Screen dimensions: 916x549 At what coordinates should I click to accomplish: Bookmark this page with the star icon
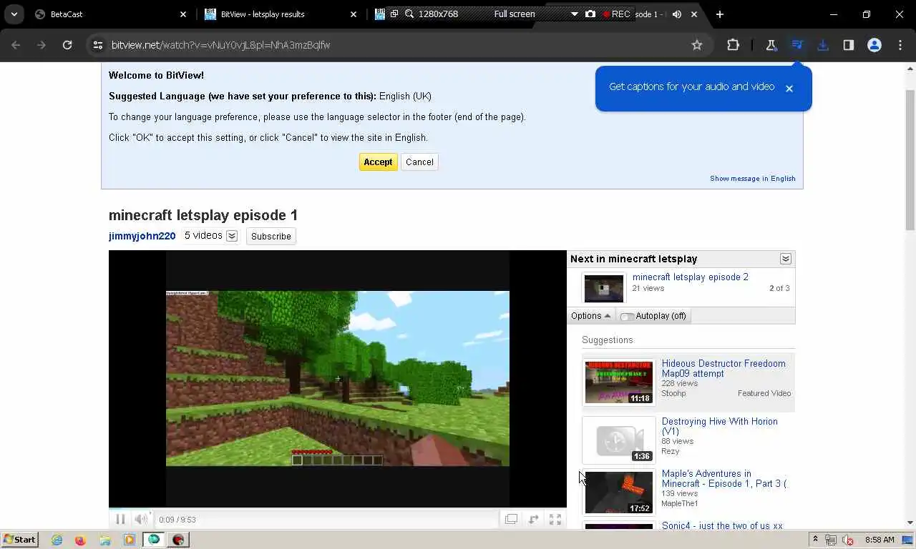pyautogui.click(x=697, y=45)
